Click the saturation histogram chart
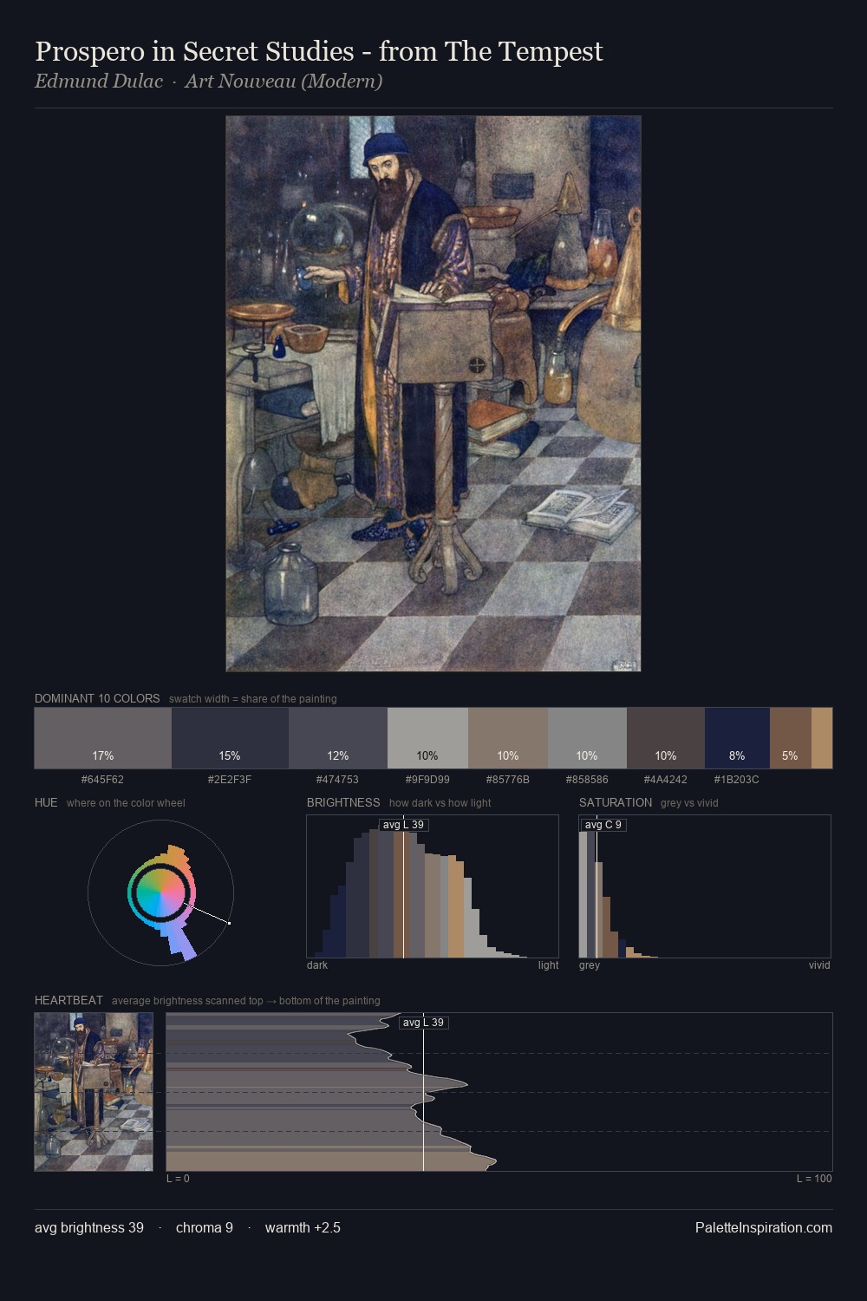 coord(705,886)
